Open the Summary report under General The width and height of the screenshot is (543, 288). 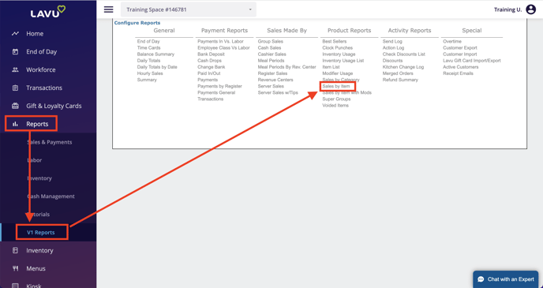coord(147,80)
